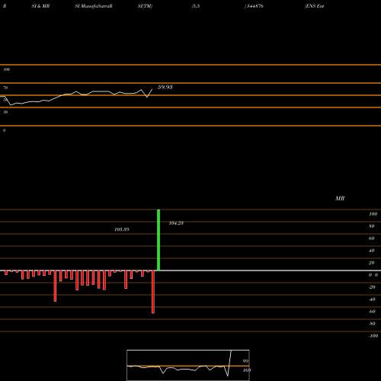Click the 30 level label on RSI axis
This screenshot has height=381, width=381.
click(x=5, y=112)
